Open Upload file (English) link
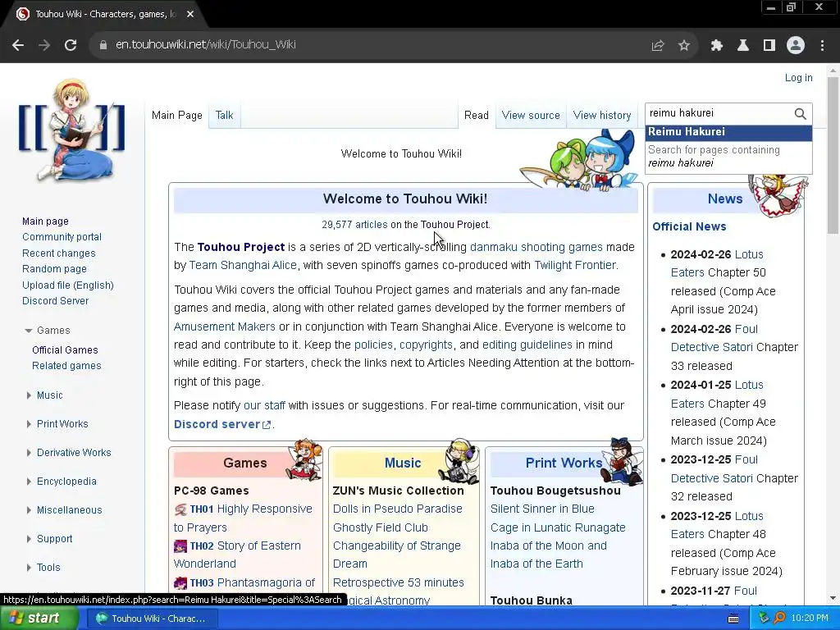This screenshot has width=840, height=630. point(68,285)
